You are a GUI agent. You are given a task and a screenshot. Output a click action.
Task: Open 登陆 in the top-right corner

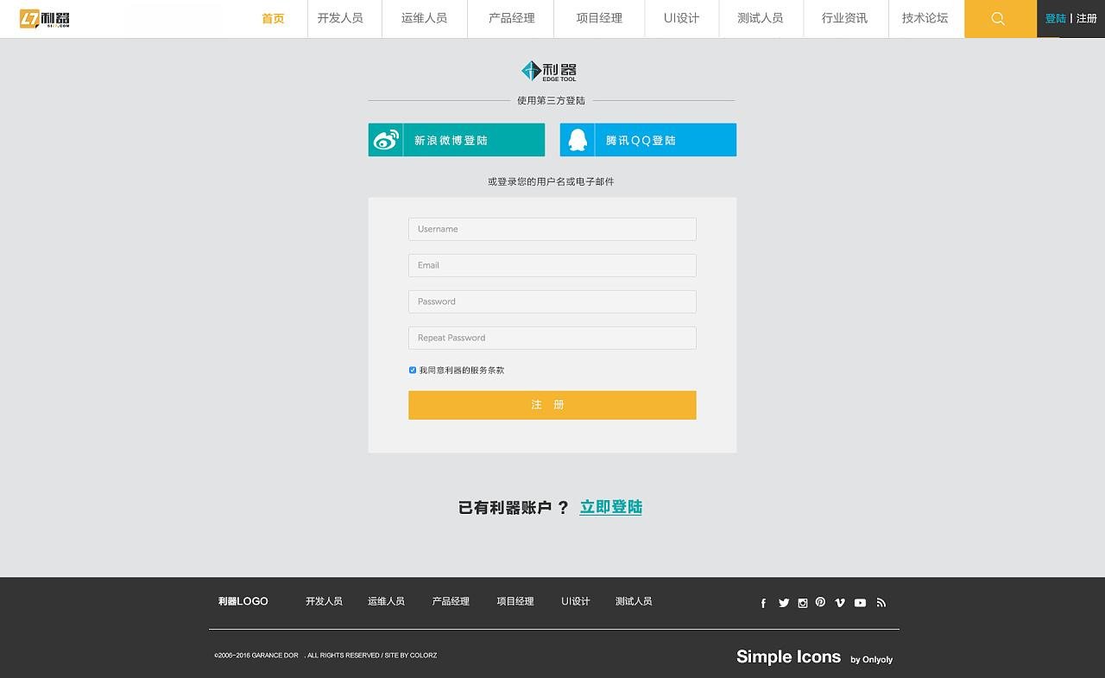(x=1055, y=17)
